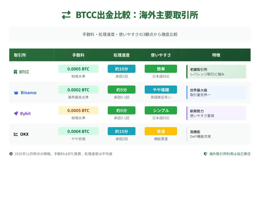Click the shield icon near the disclaimer
The height and width of the screenshot is (208, 260).
click(x=205, y=154)
